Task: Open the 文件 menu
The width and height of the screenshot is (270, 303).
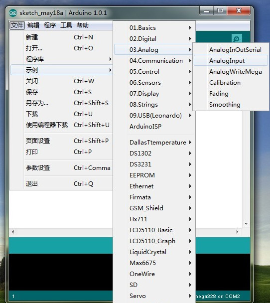Action: 17,25
